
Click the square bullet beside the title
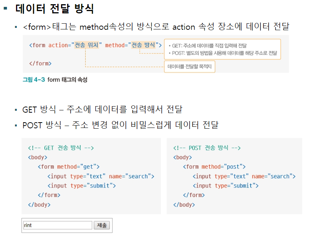6,8
